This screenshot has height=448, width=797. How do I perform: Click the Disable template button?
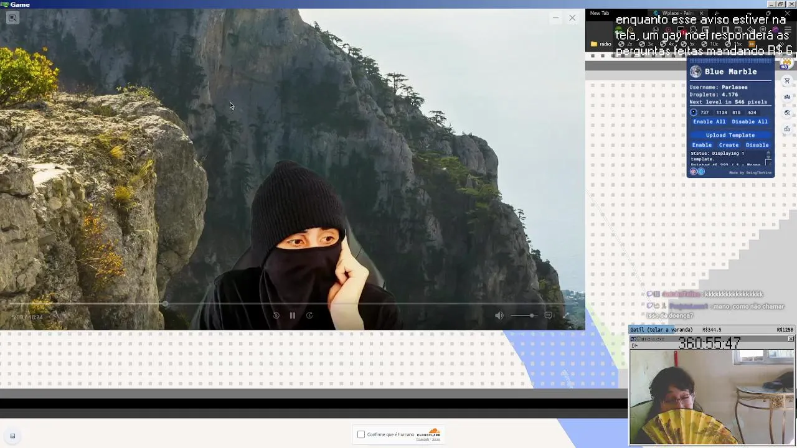[x=757, y=145]
